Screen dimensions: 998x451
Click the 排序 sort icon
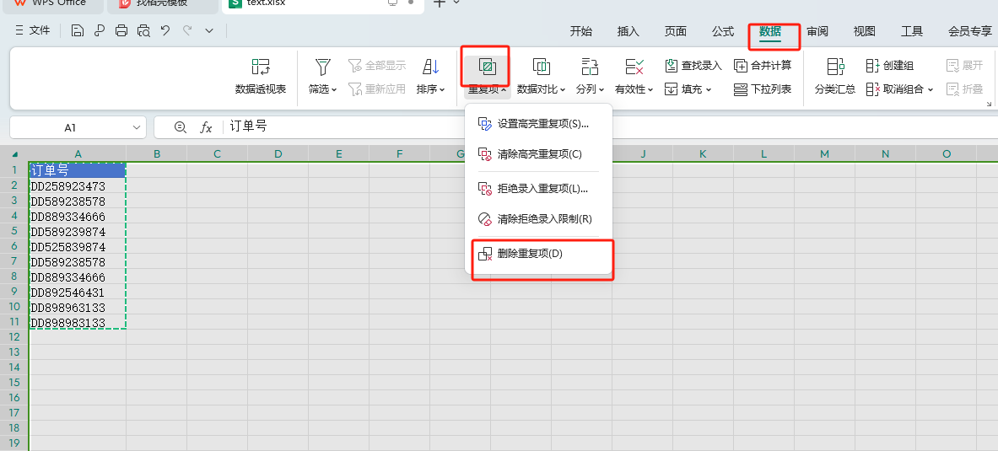(431, 66)
